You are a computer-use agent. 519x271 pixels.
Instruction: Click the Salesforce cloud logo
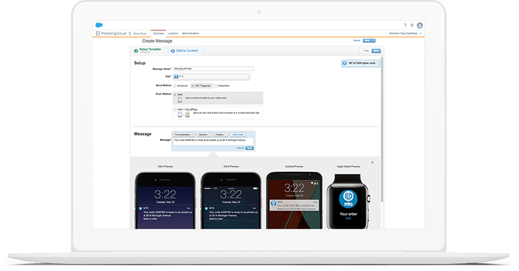point(99,25)
